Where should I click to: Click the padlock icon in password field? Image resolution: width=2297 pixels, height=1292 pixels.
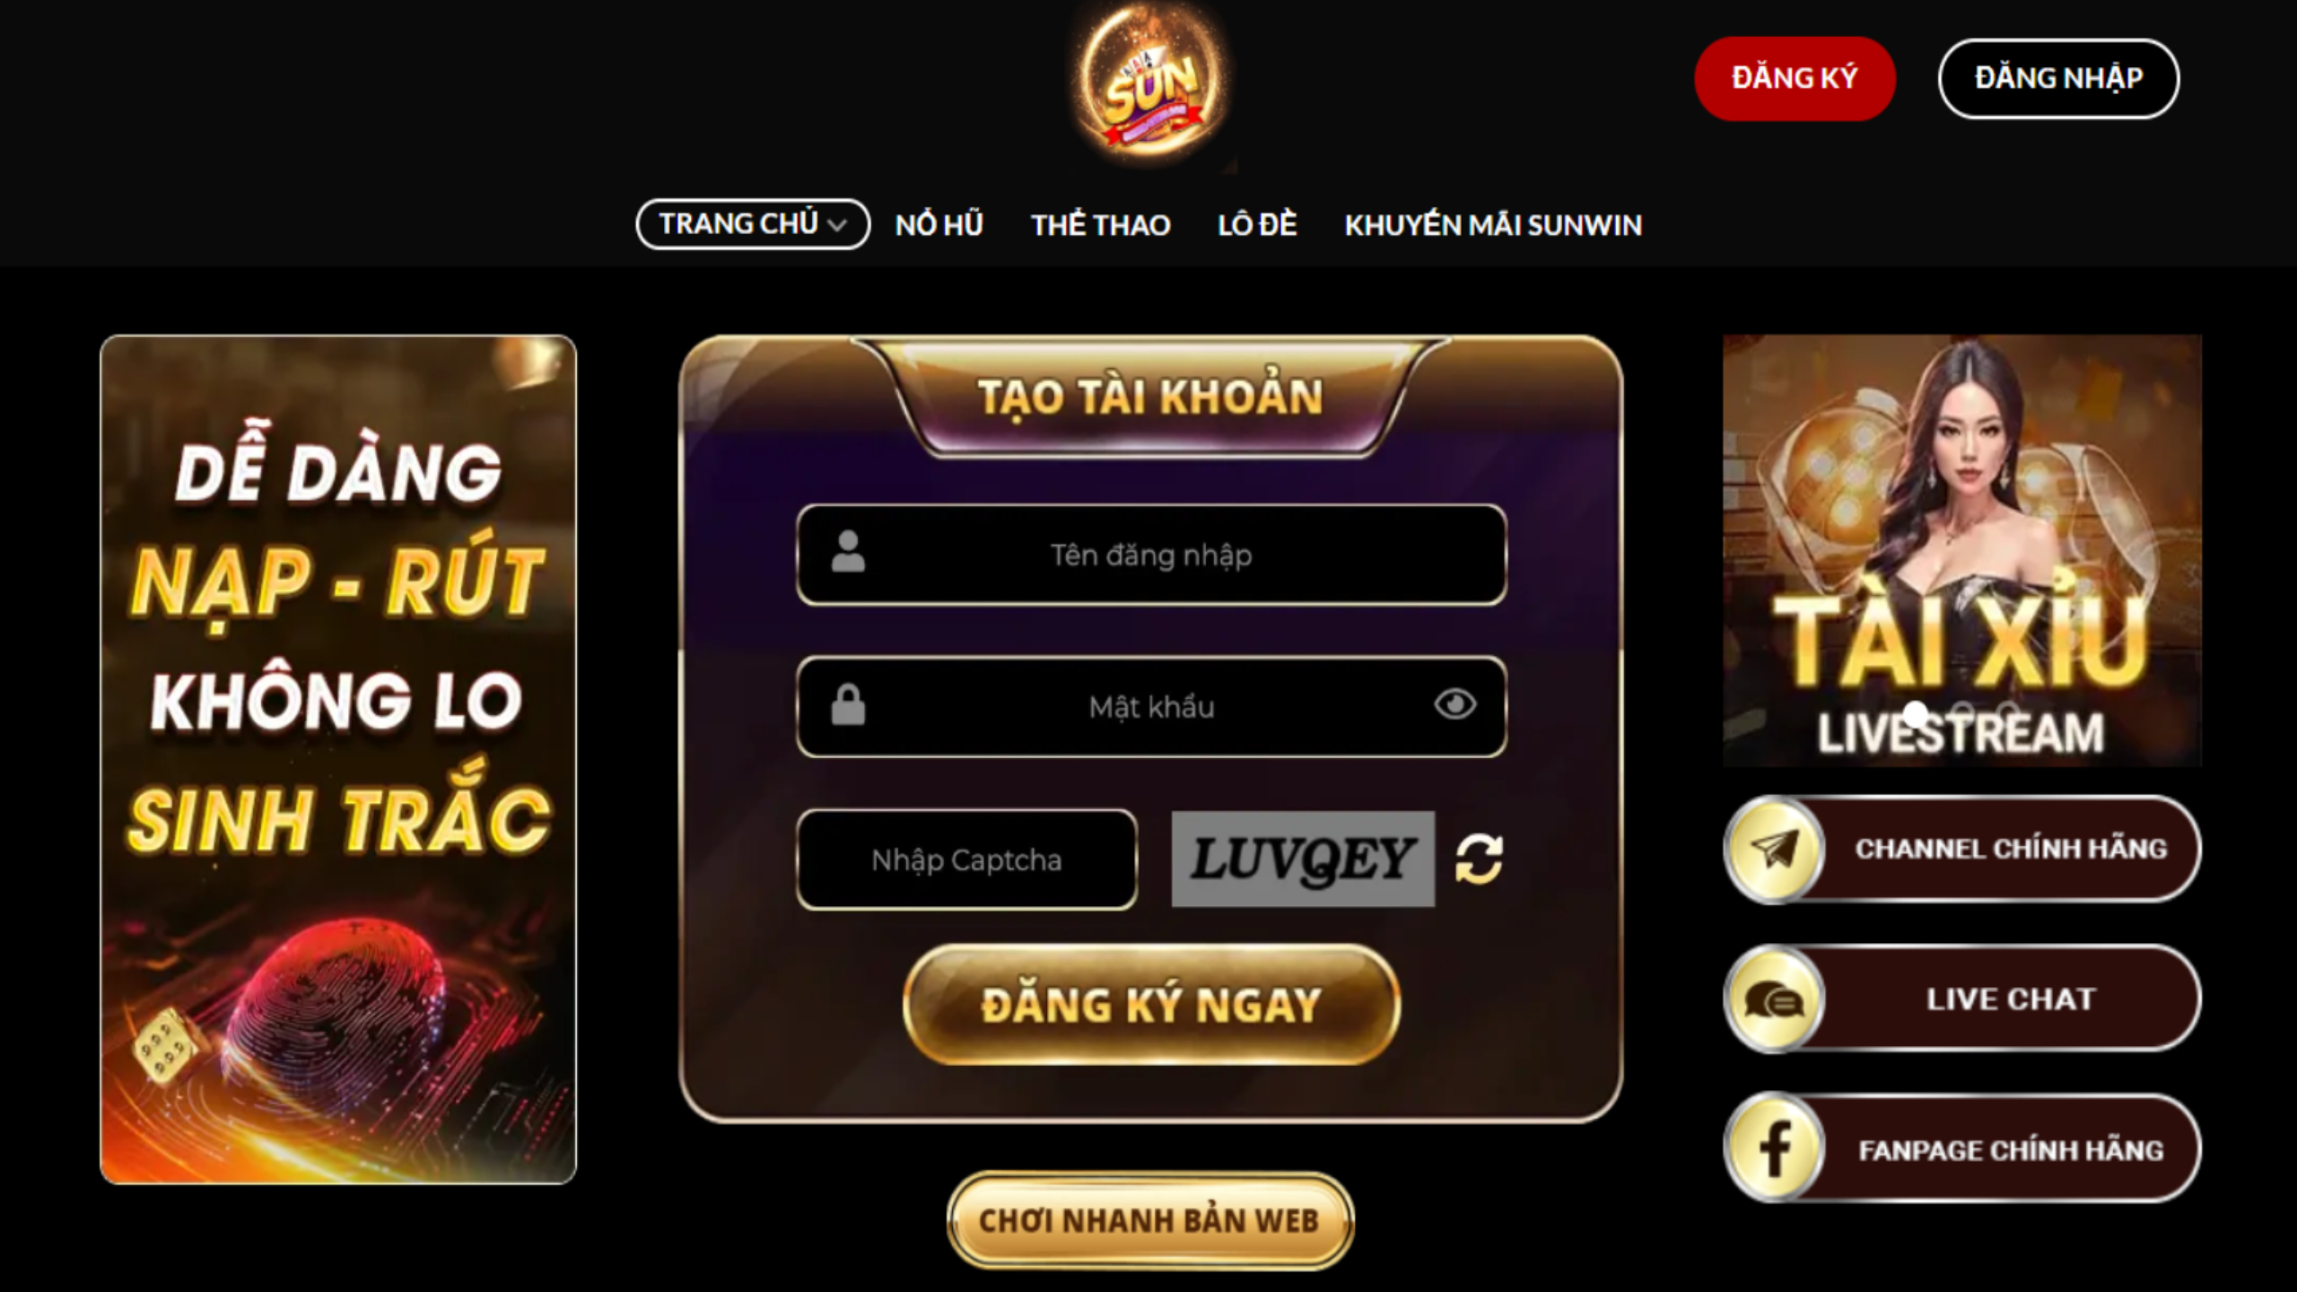point(848,705)
